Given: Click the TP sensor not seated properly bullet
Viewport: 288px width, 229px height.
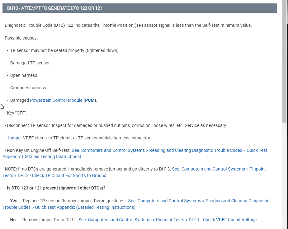Looking at the screenshot, I should 65,50.
